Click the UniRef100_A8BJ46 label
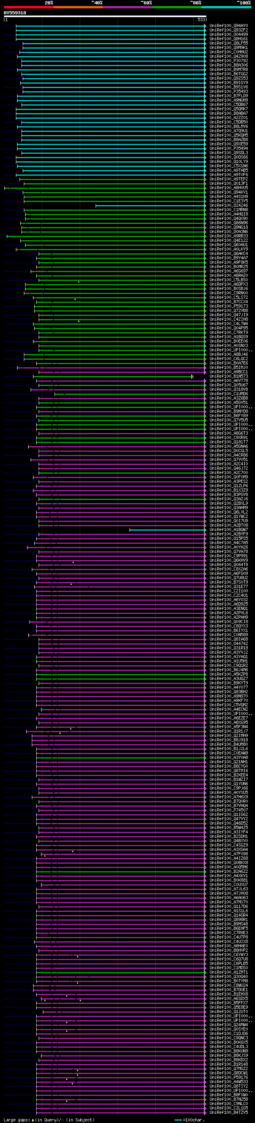This screenshot has width=255, height=1123. (x=229, y=355)
